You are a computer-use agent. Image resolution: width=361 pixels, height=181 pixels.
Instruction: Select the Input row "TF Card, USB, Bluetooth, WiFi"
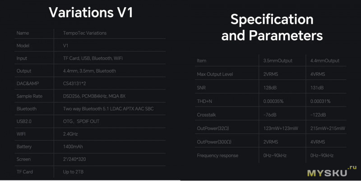coord(93,58)
